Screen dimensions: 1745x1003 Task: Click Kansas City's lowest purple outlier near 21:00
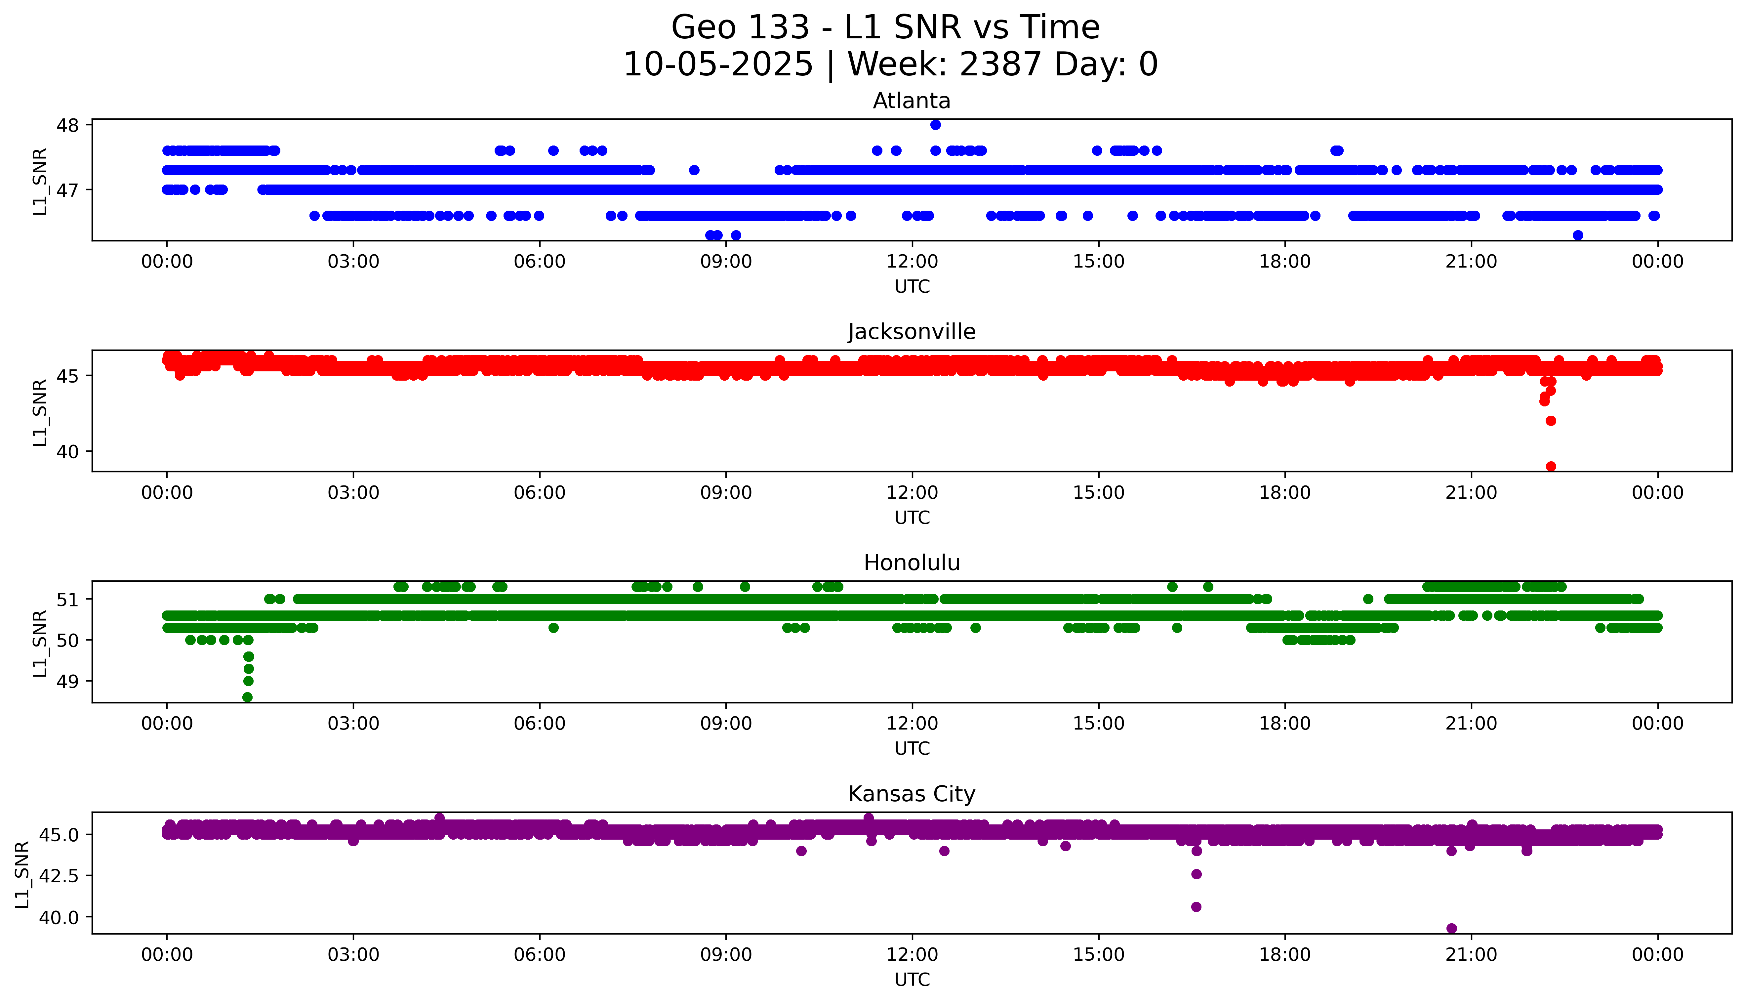(1452, 928)
